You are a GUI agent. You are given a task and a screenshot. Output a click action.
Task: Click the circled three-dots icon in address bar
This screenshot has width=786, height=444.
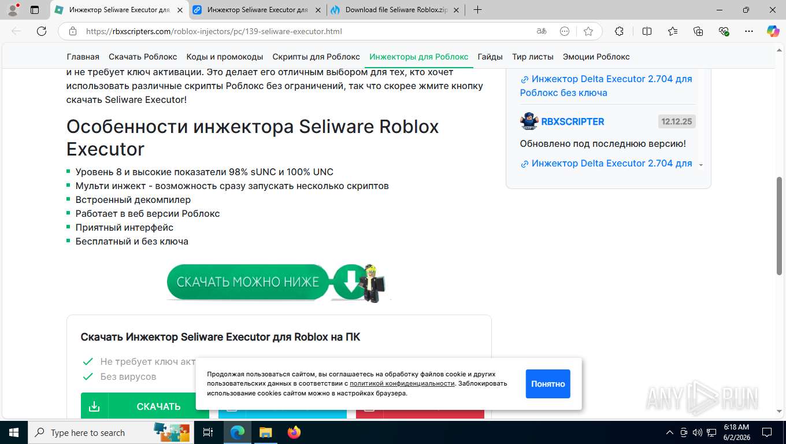[x=565, y=31]
